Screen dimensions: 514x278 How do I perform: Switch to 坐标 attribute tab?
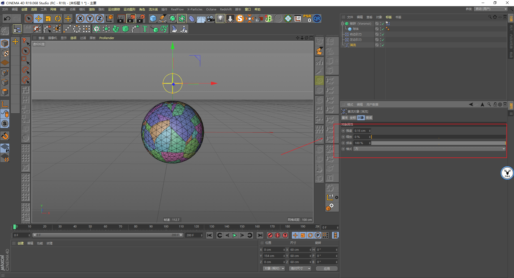tap(353, 118)
